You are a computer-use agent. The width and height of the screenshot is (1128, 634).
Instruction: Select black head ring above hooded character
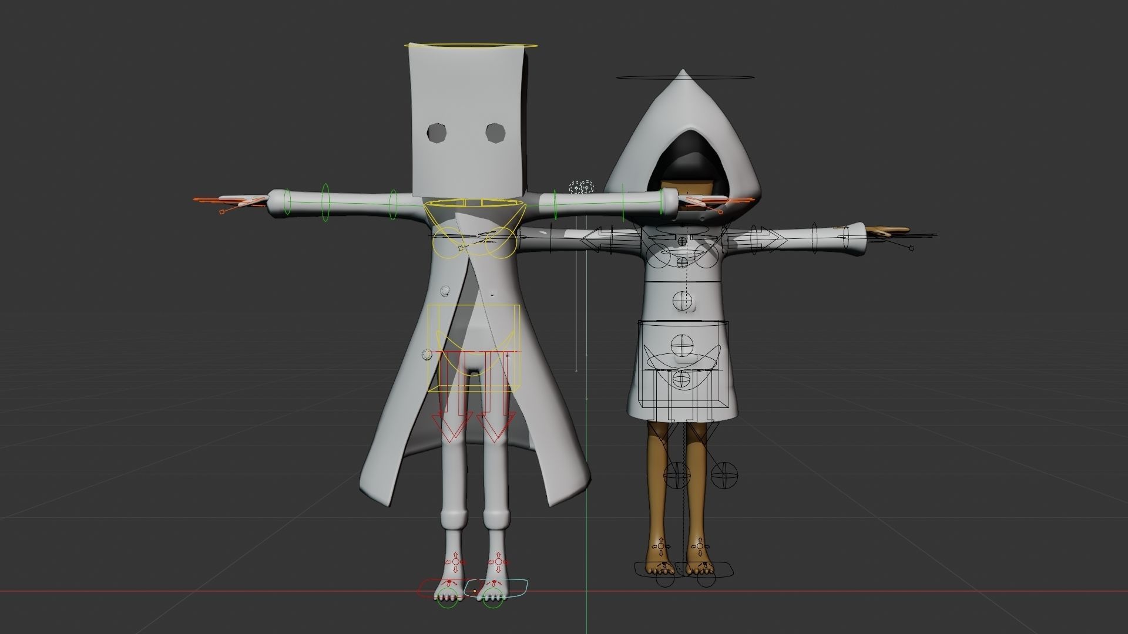pyautogui.click(x=685, y=77)
